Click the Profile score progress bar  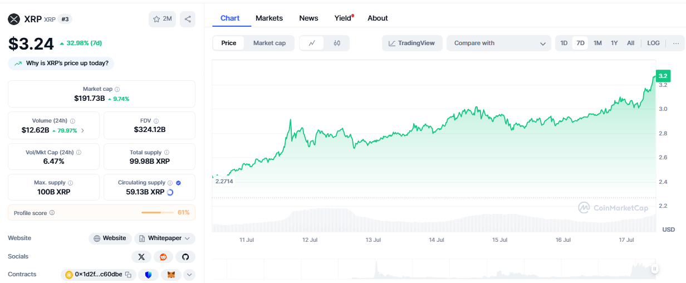[x=158, y=213]
